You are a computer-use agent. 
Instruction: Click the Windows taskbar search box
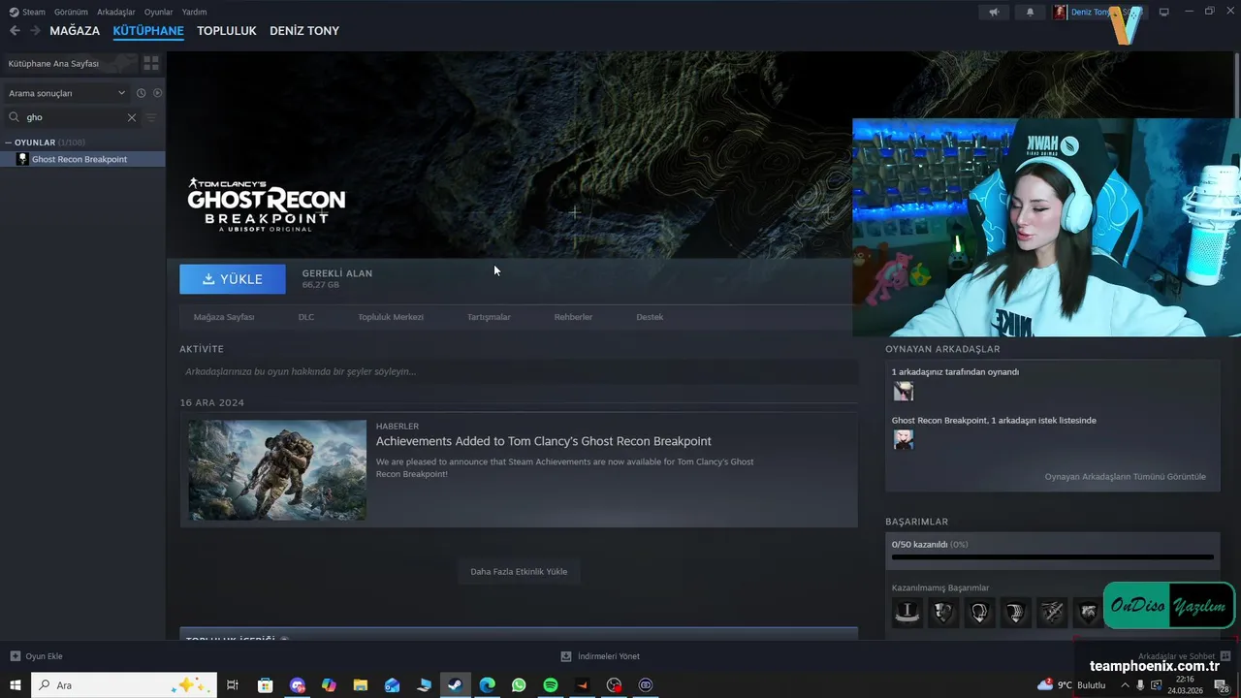[124, 685]
